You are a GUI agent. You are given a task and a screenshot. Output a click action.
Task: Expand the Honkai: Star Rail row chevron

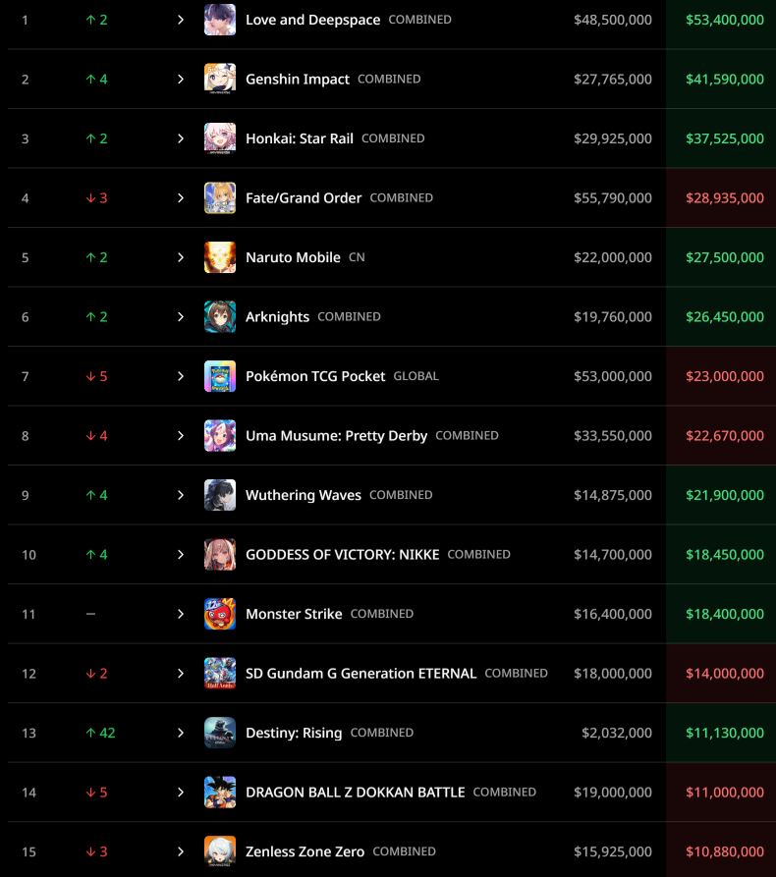180,138
